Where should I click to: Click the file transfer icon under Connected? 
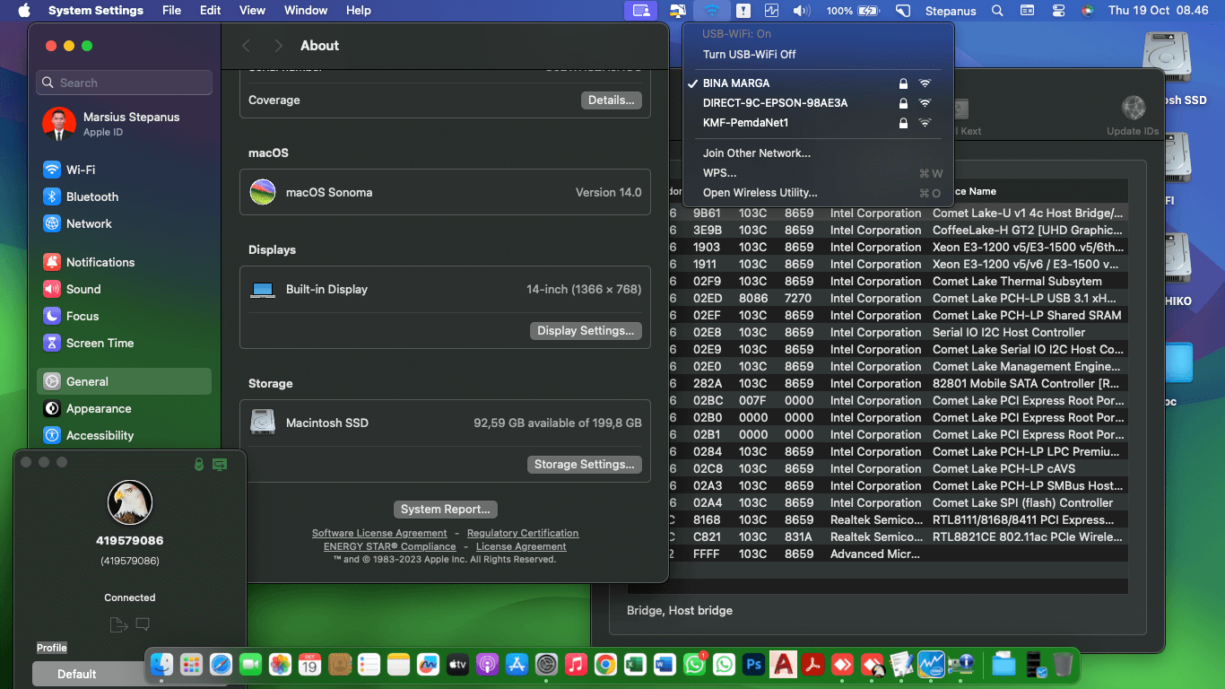(117, 624)
